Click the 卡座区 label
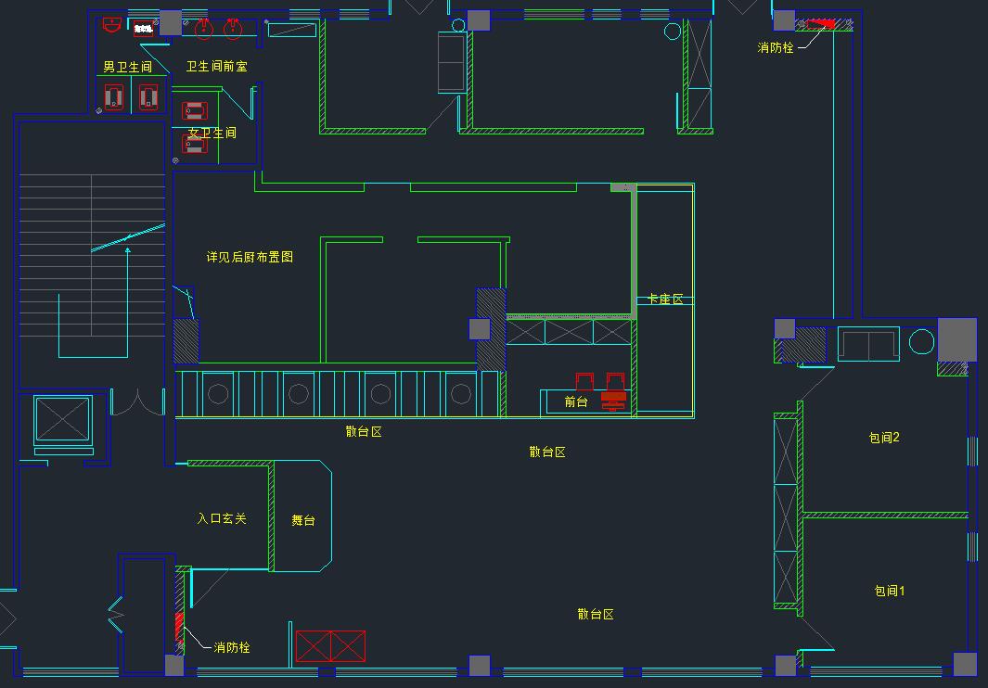This screenshot has height=688, width=988. coord(665,299)
